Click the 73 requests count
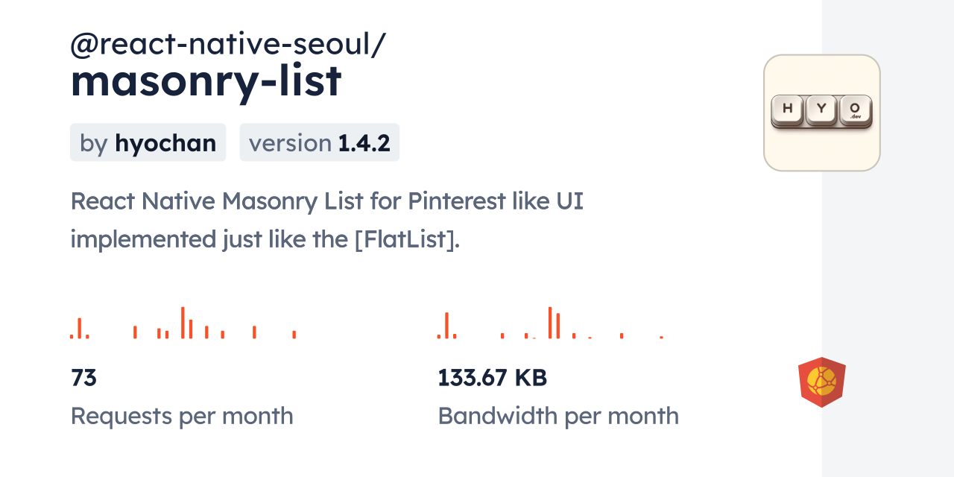 pyautogui.click(x=84, y=378)
